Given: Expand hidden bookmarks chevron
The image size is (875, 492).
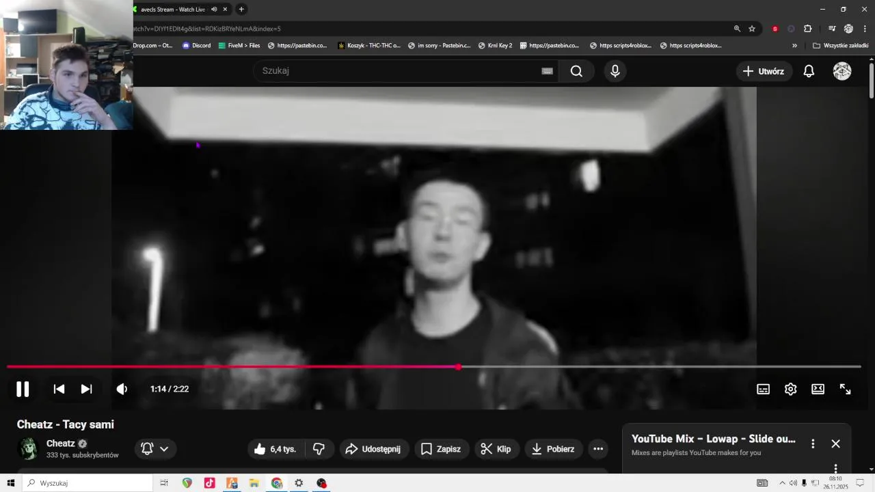Looking at the screenshot, I should 794,46.
